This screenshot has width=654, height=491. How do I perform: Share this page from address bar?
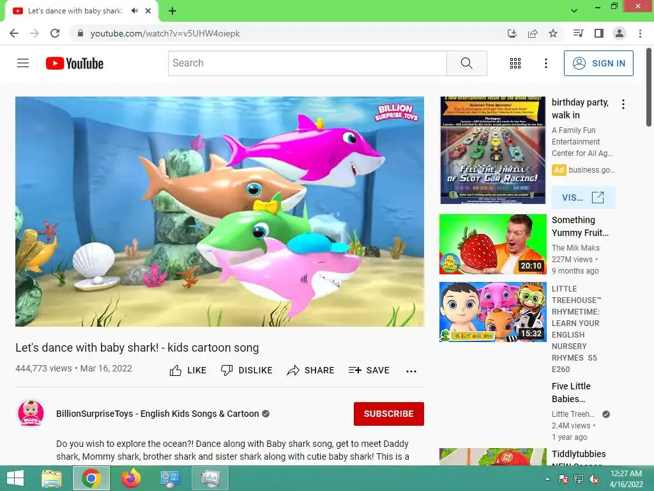pyautogui.click(x=533, y=33)
